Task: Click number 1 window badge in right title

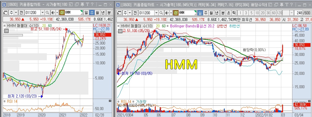Action: click(118, 5)
